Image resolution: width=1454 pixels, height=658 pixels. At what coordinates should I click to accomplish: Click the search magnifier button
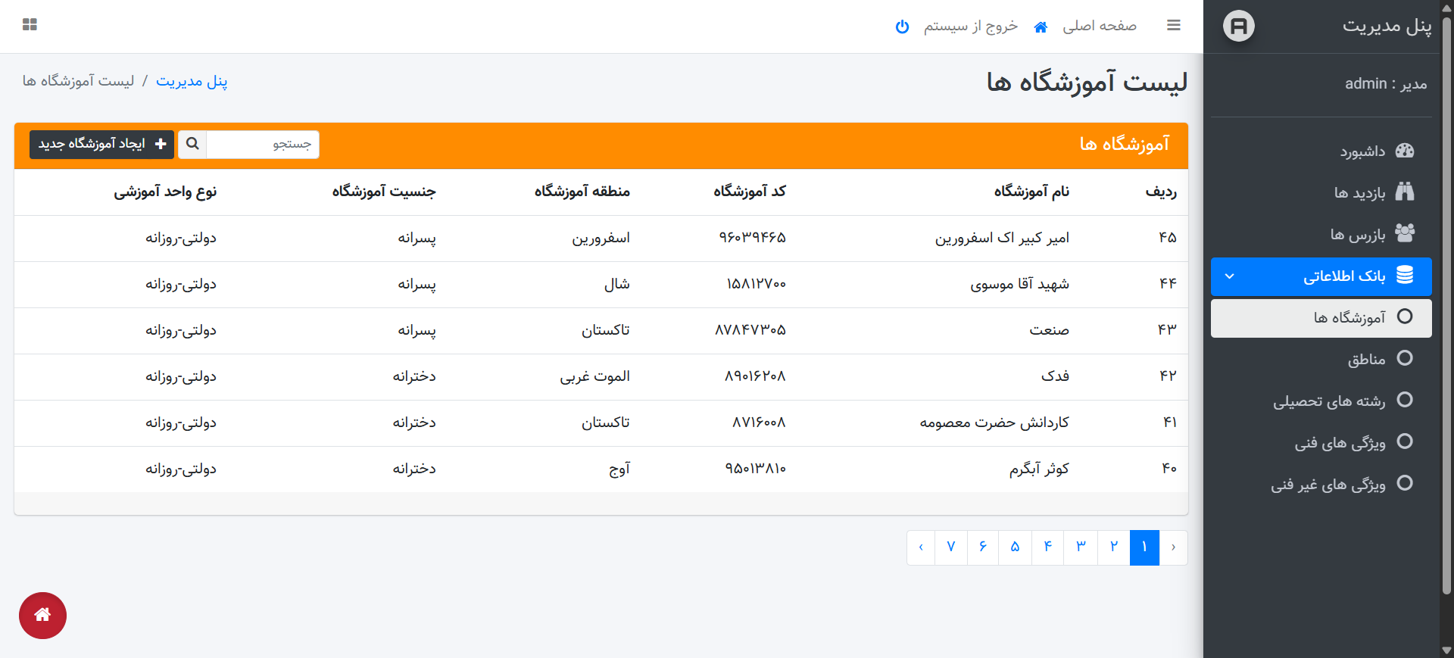click(192, 144)
